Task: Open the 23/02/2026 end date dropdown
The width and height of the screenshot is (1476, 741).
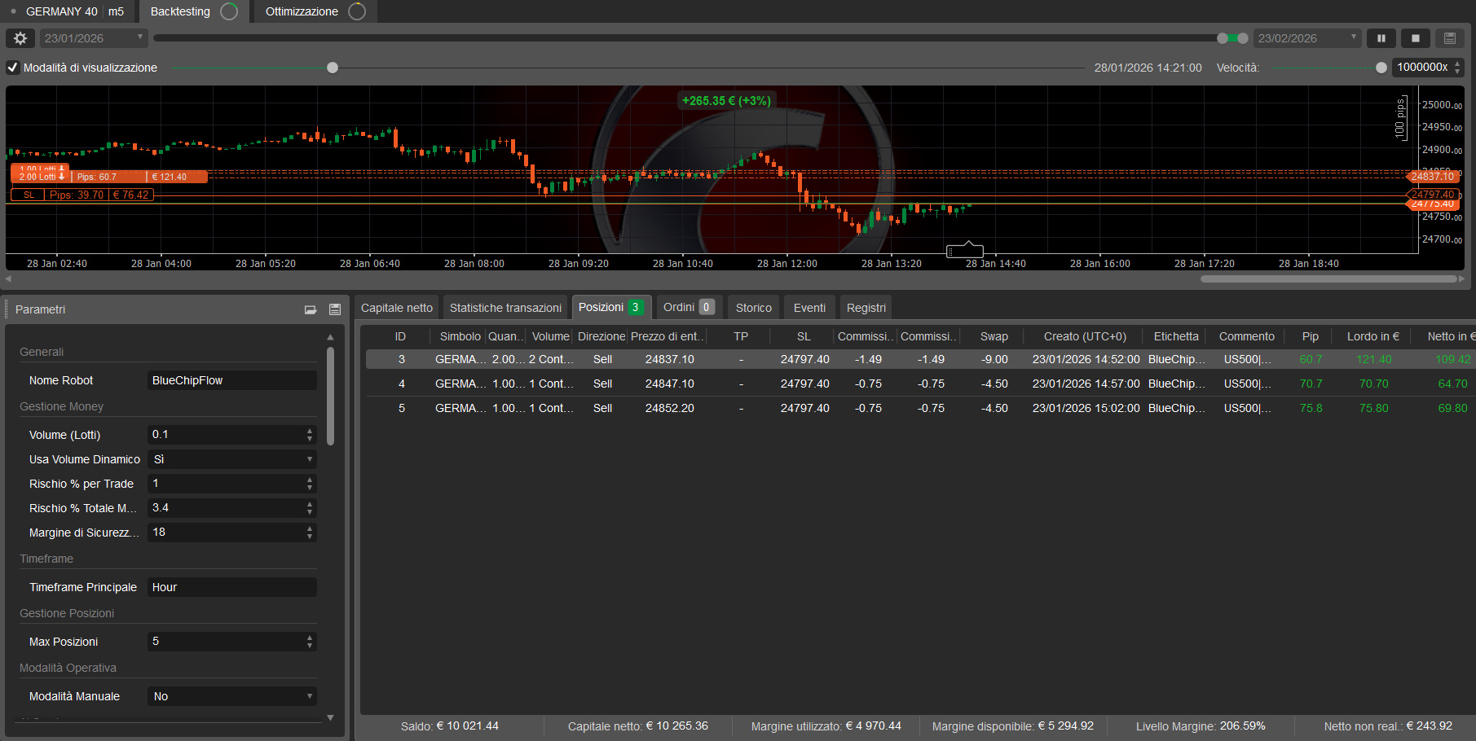Action: (1353, 37)
